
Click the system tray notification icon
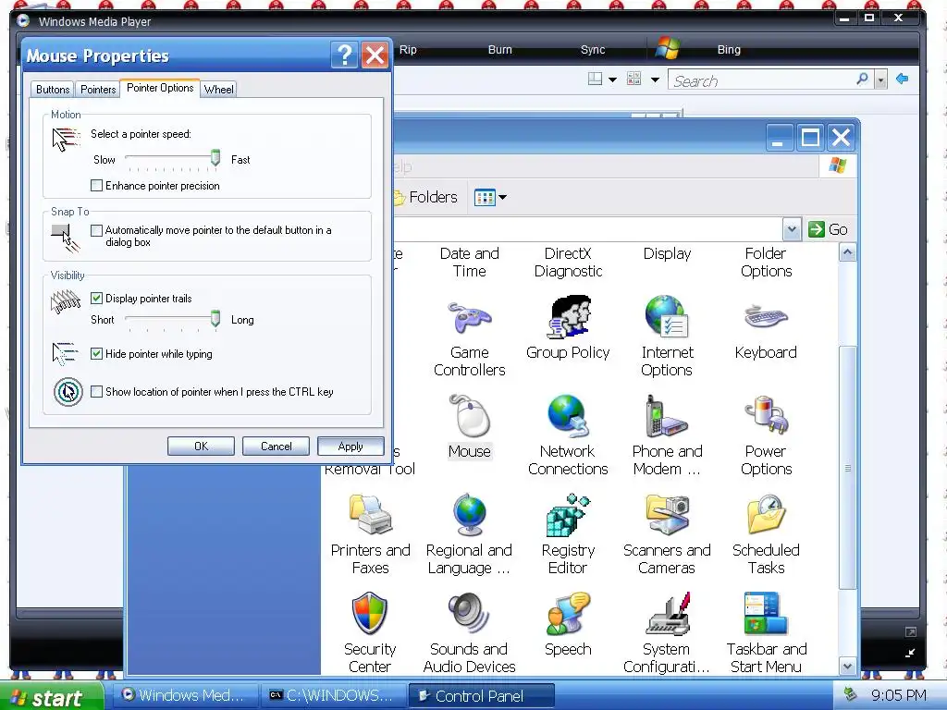click(850, 693)
